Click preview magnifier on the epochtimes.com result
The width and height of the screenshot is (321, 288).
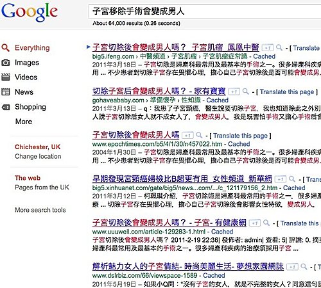[x=199, y=135]
